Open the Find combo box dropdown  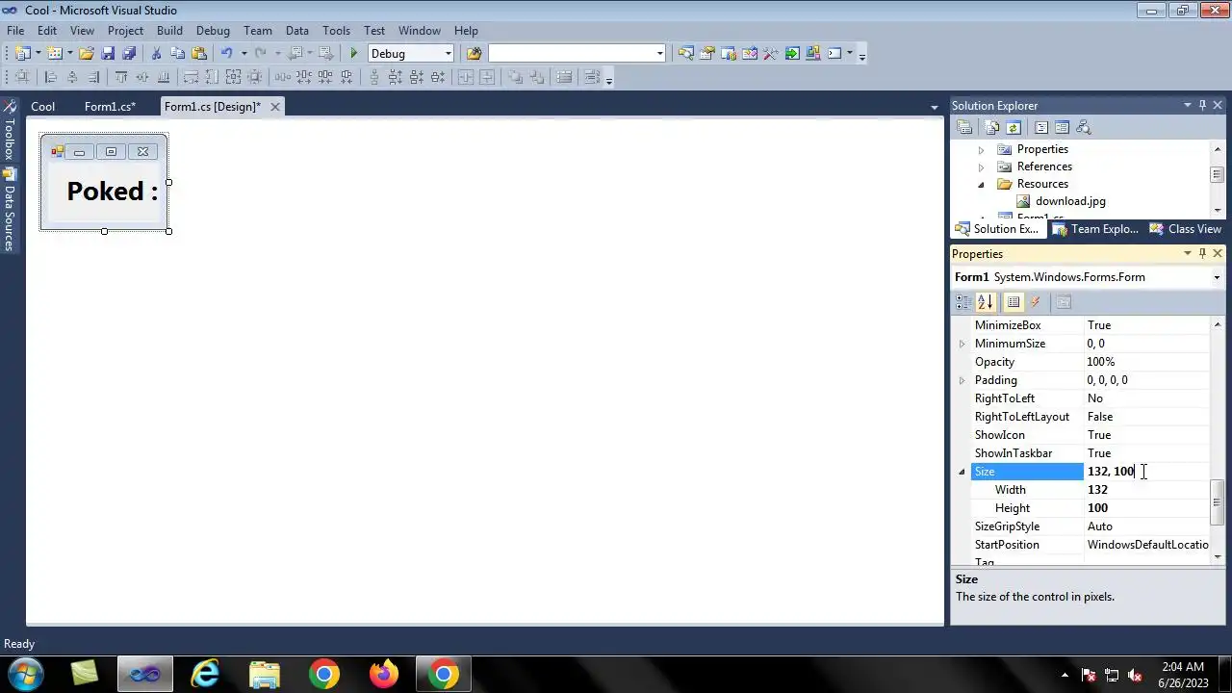pyautogui.click(x=659, y=54)
